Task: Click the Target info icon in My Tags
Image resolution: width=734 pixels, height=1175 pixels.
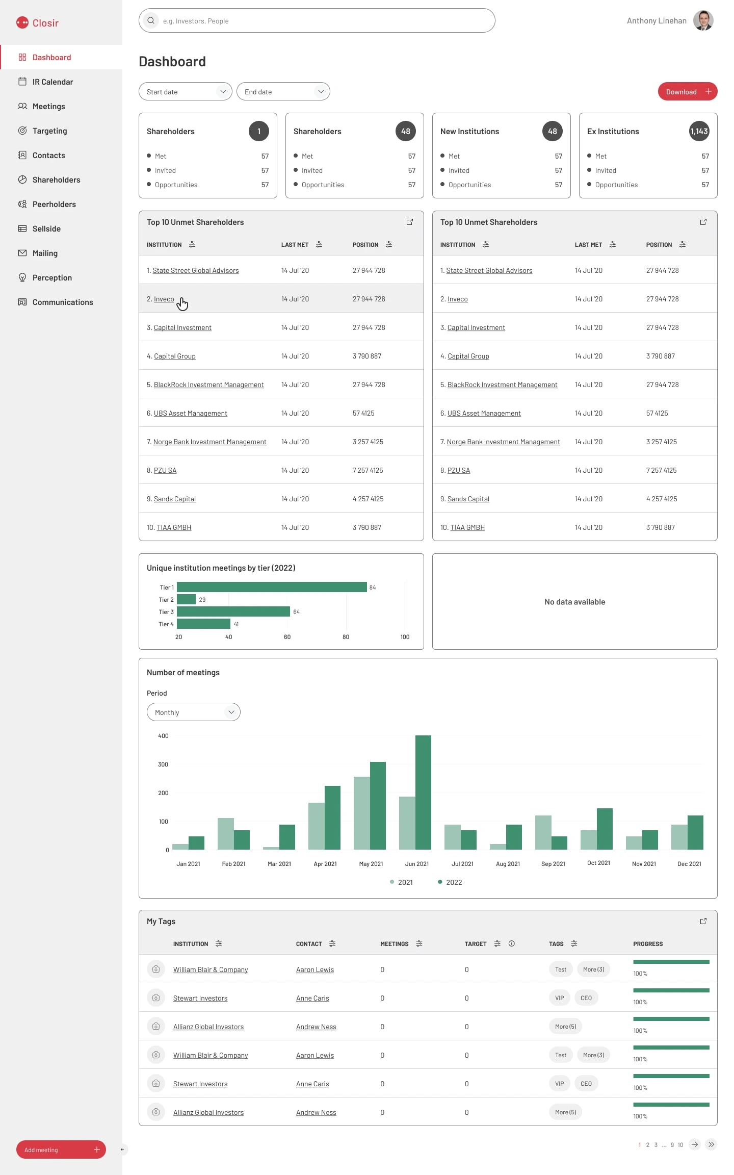Action: [512, 943]
